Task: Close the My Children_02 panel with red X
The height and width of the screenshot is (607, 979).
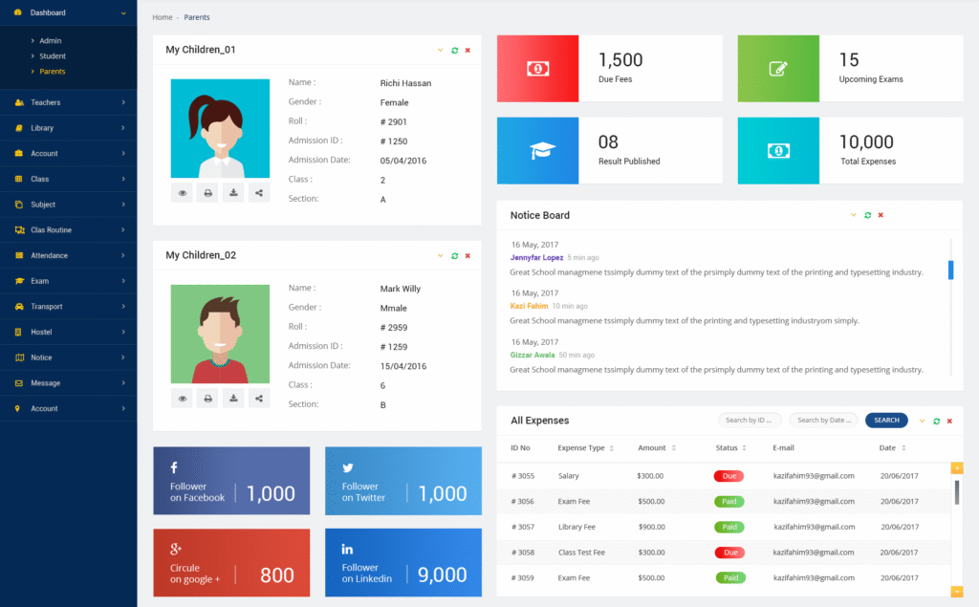Action: [468, 255]
